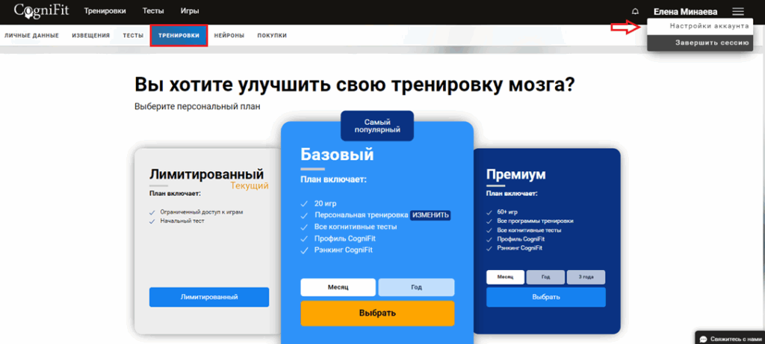Image resolution: width=765 pixels, height=344 pixels.
Task: Select "Месяц" billing in the Базовый plan
Action: (338, 287)
